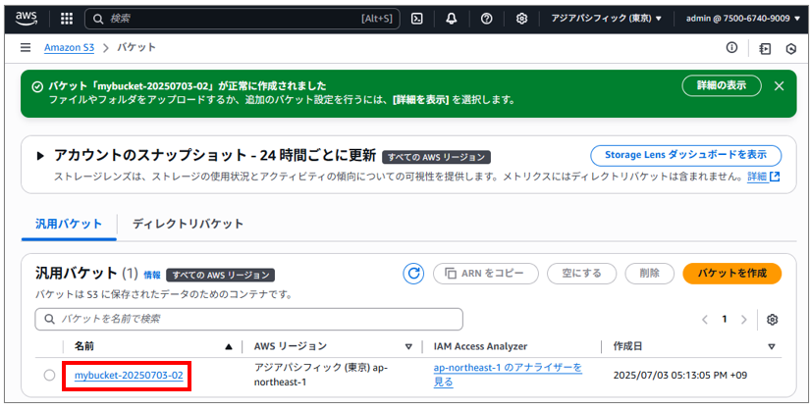Click the page number 1
This screenshot has width=810, height=408.
725,320
